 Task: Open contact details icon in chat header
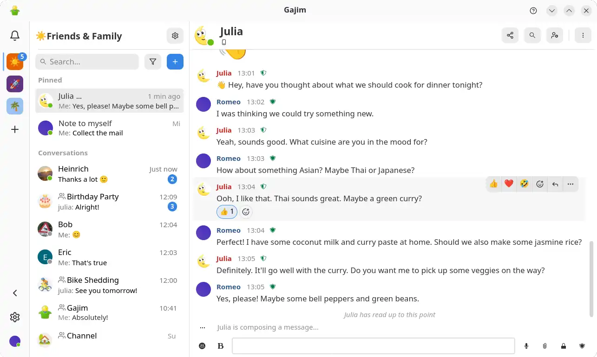(555, 35)
